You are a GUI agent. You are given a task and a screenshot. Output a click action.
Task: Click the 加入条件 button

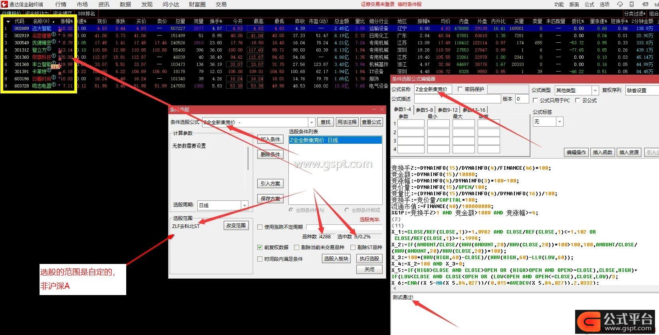(270, 139)
